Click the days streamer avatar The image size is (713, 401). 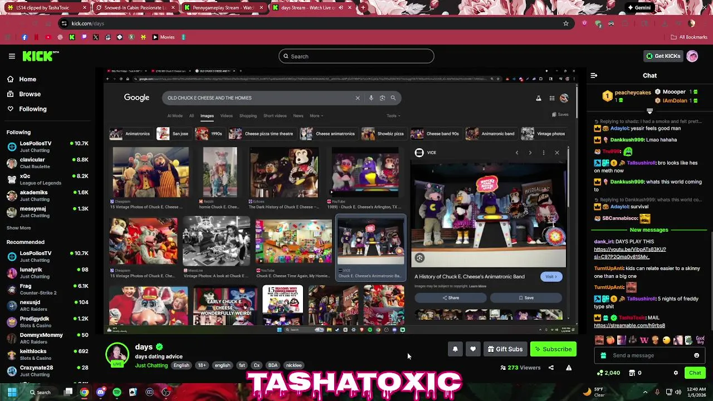[x=118, y=354]
